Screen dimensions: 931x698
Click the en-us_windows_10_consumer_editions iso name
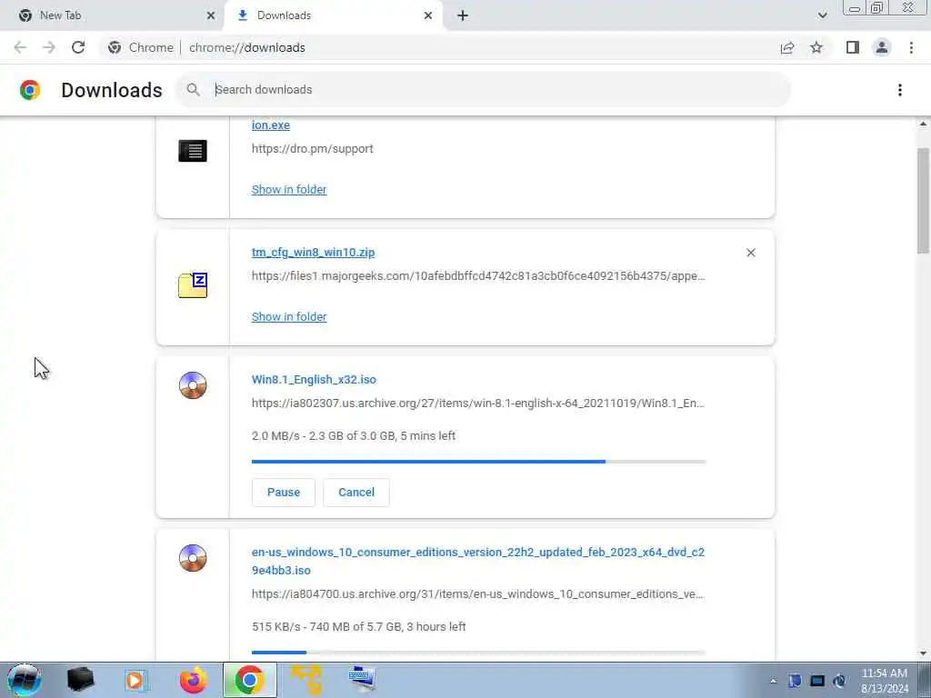click(x=478, y=561)
